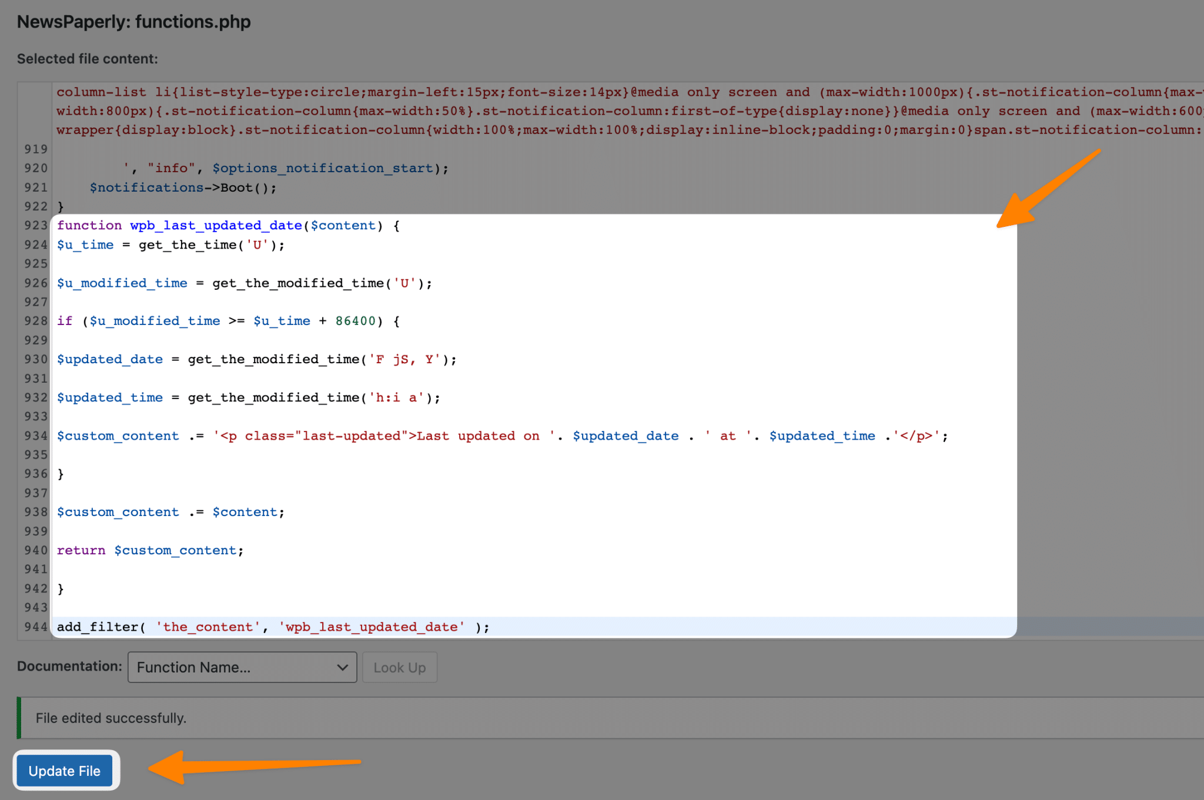The height and width of the screenshot is (800, 1204).
Task: Click the 86400 number in if statement
Action: [x=355, y=321]
